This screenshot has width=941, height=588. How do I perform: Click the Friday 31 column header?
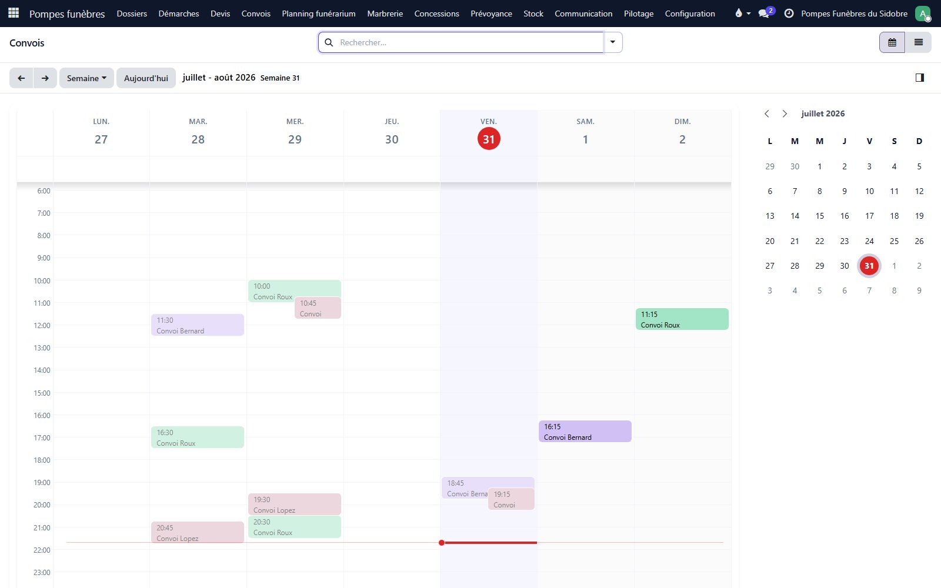(489, 133)
